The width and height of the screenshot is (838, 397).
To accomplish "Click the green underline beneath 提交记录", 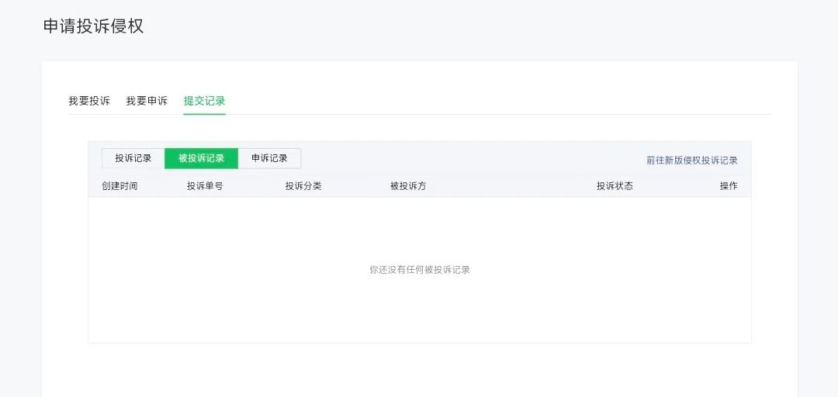I will [204, 114].
